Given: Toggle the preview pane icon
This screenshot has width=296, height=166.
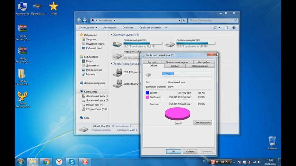Looking at the screenshot, I should tap(226, 28).
